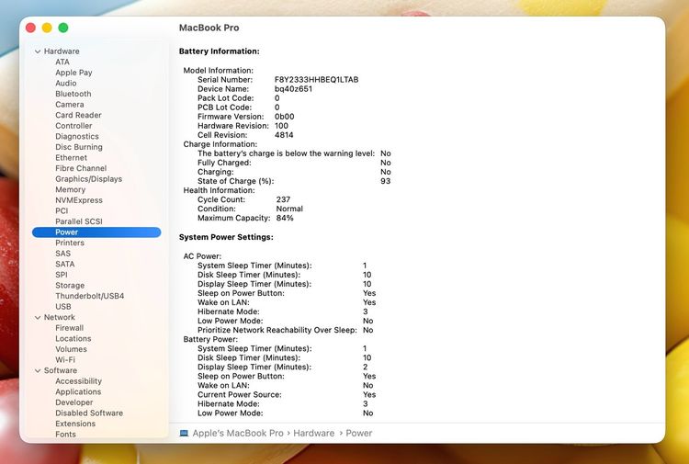Select Parallel SCSI in the sidebar
The image size is (689, 464).
click(x=79, y=221)
